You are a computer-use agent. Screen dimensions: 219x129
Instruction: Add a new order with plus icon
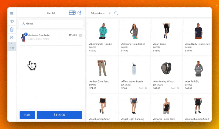coord(12,38)
